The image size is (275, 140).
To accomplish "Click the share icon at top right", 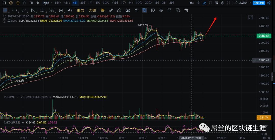I will (269, 3).
